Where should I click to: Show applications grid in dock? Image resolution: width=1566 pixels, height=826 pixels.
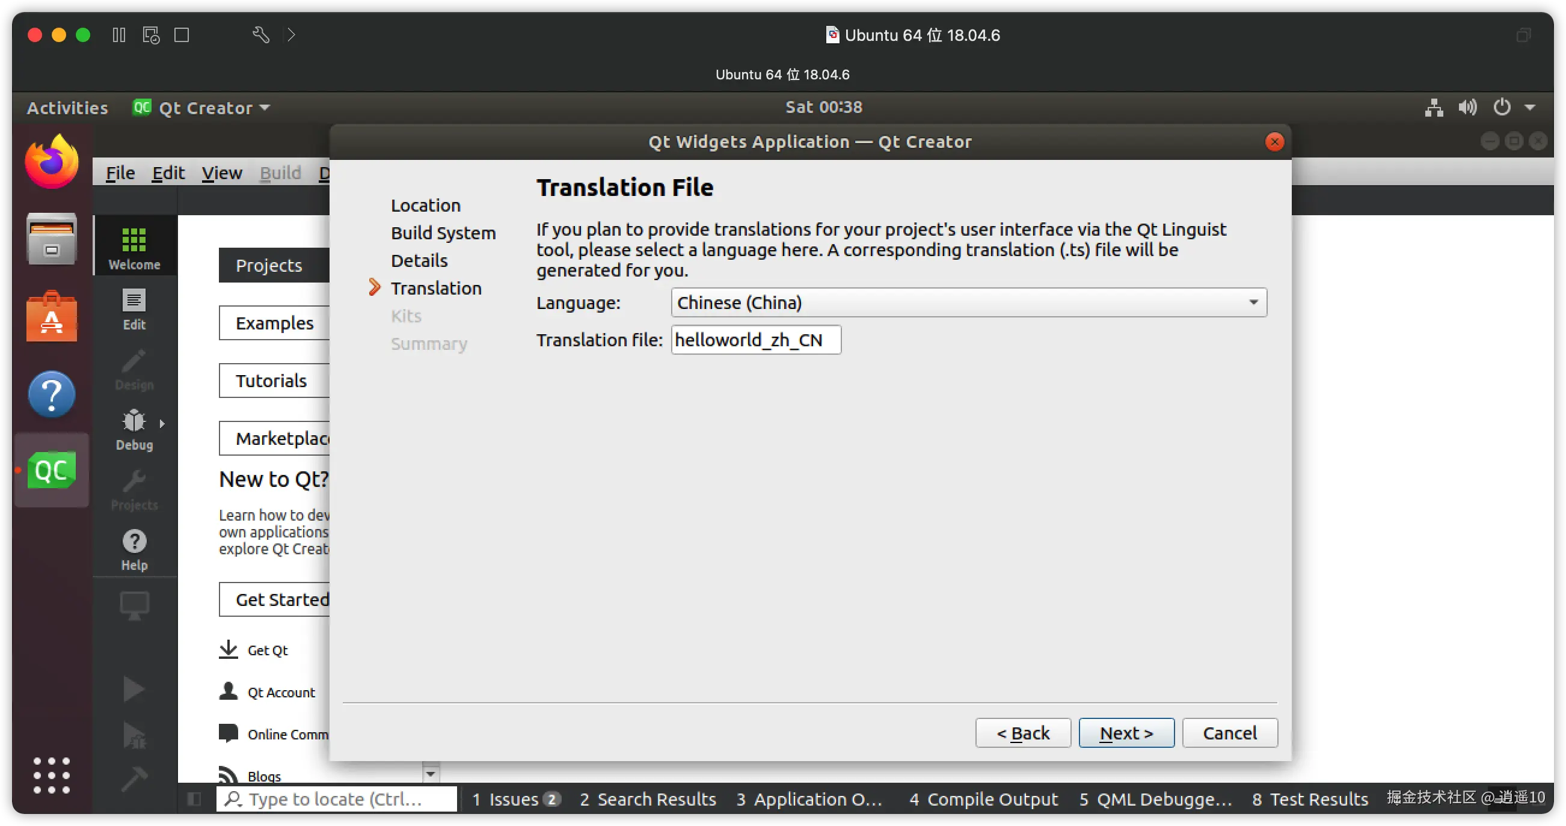52,775
